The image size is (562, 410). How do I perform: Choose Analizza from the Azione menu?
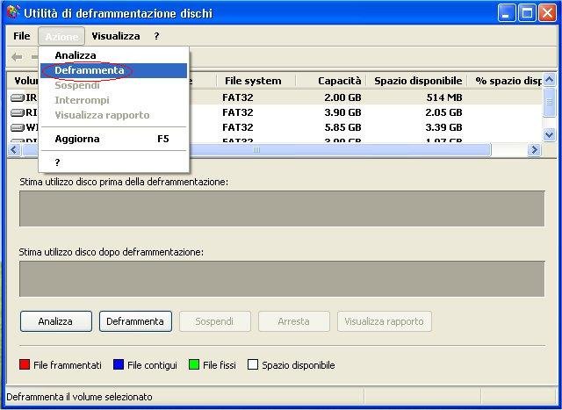(x=114, y=55)
